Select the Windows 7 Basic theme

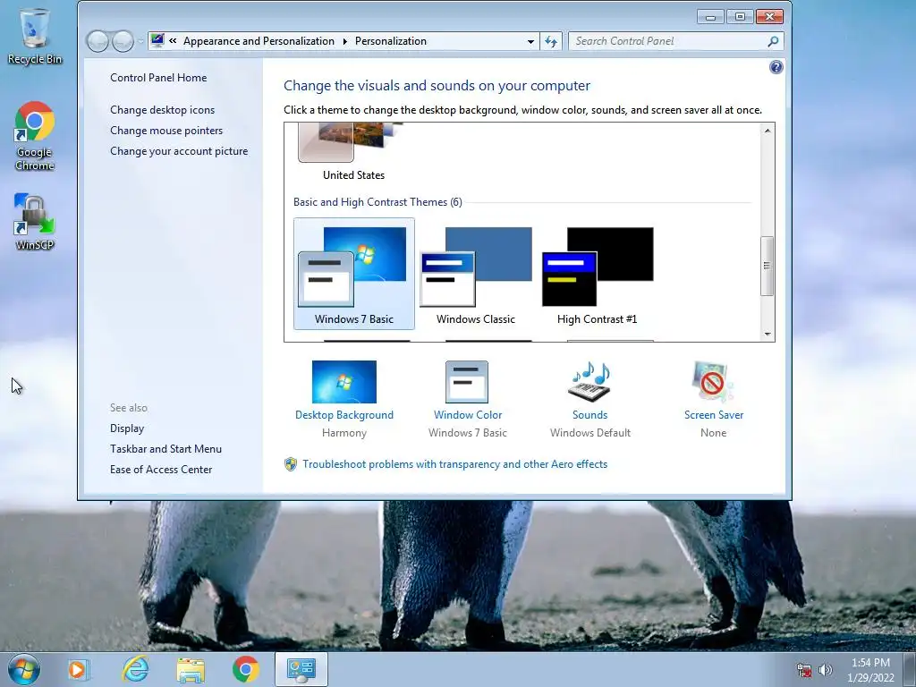pos(354,274)
